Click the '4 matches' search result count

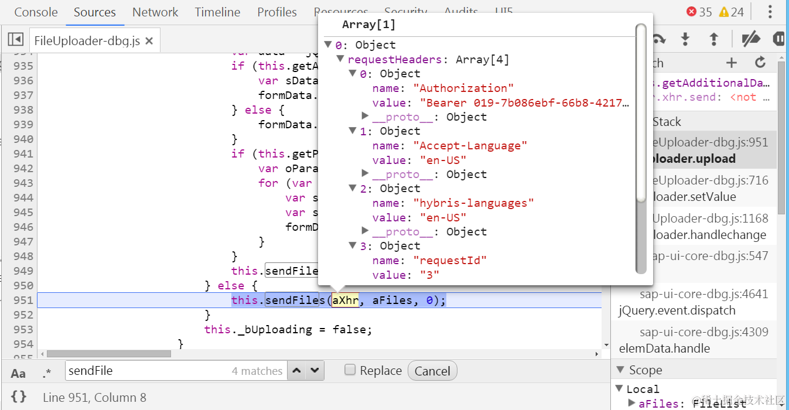pyautogui.click(x=257, y=371)
